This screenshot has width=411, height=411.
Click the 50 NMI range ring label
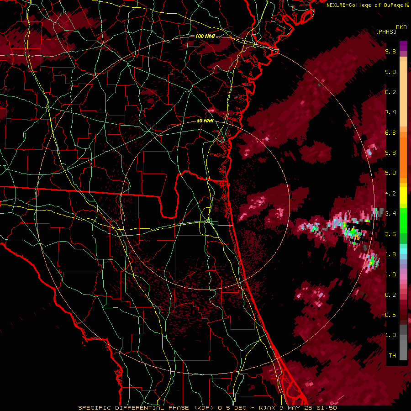[205, 121]
